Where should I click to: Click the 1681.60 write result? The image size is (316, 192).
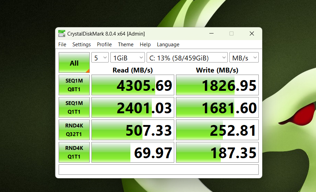[217, 107]
